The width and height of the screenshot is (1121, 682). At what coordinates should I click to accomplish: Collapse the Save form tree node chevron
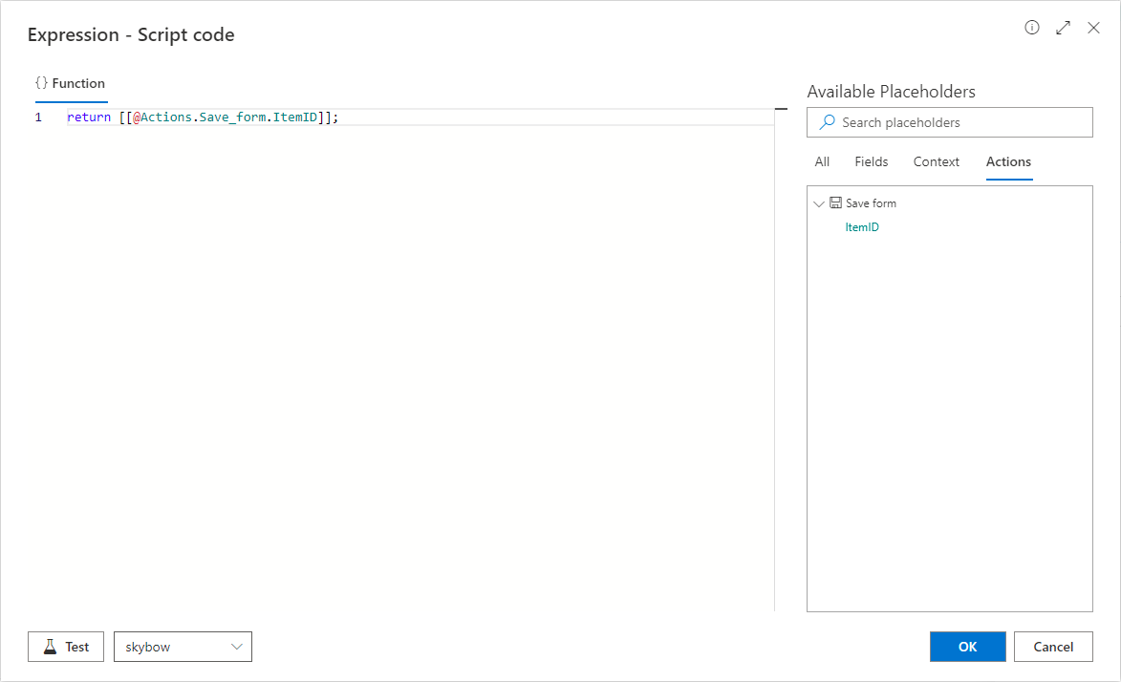coord(818,203)
